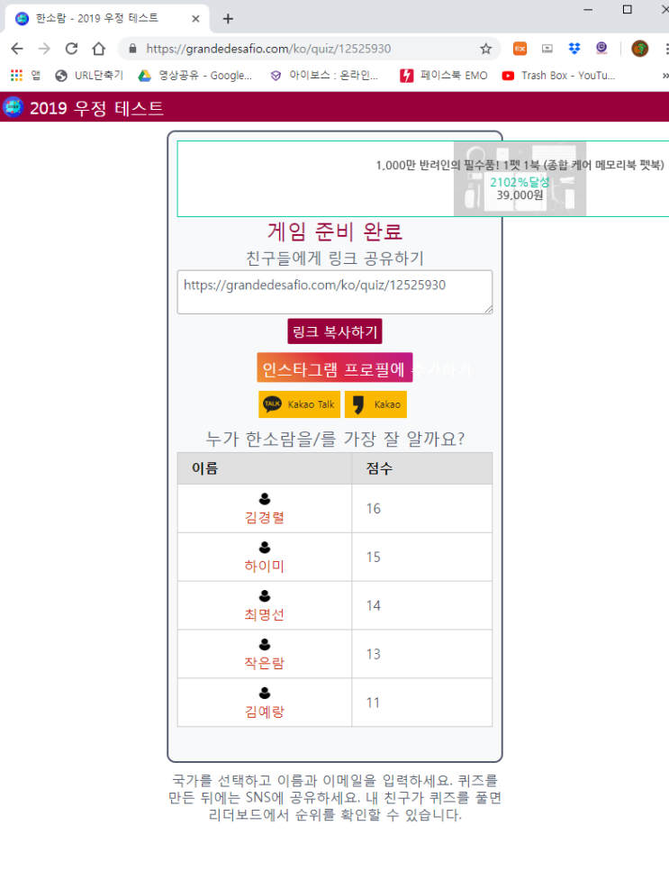
Task: Open the URL단축기 bookmark
Action: click(89, 76)
